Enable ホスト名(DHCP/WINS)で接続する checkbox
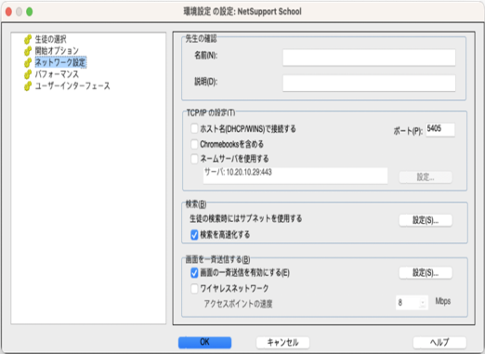This screenshot has height=354, width=485. [194, 128]
